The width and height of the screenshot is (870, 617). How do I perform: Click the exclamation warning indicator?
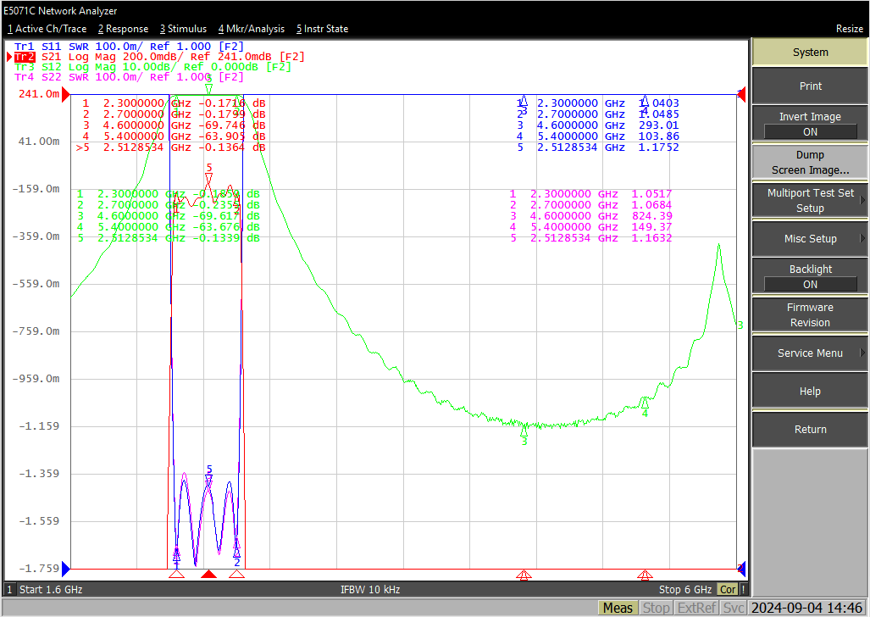point(743,589)
